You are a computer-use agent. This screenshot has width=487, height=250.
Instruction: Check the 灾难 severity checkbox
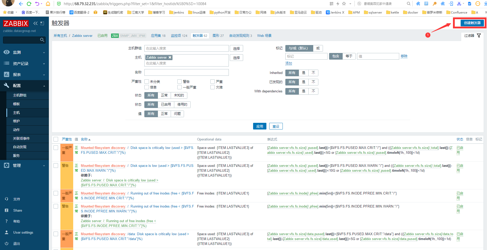point(212,87)
